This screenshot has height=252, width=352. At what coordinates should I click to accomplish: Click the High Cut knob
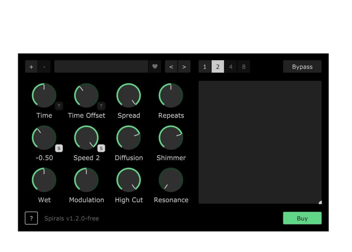click(129, 179)
